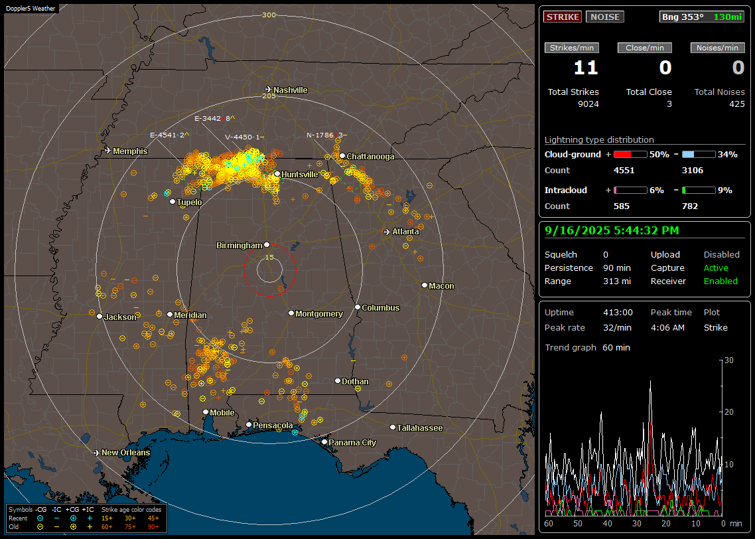The image size is (755, 539).
Task: Click the Trend graph 60 min label
Action: tap(587, 347)
